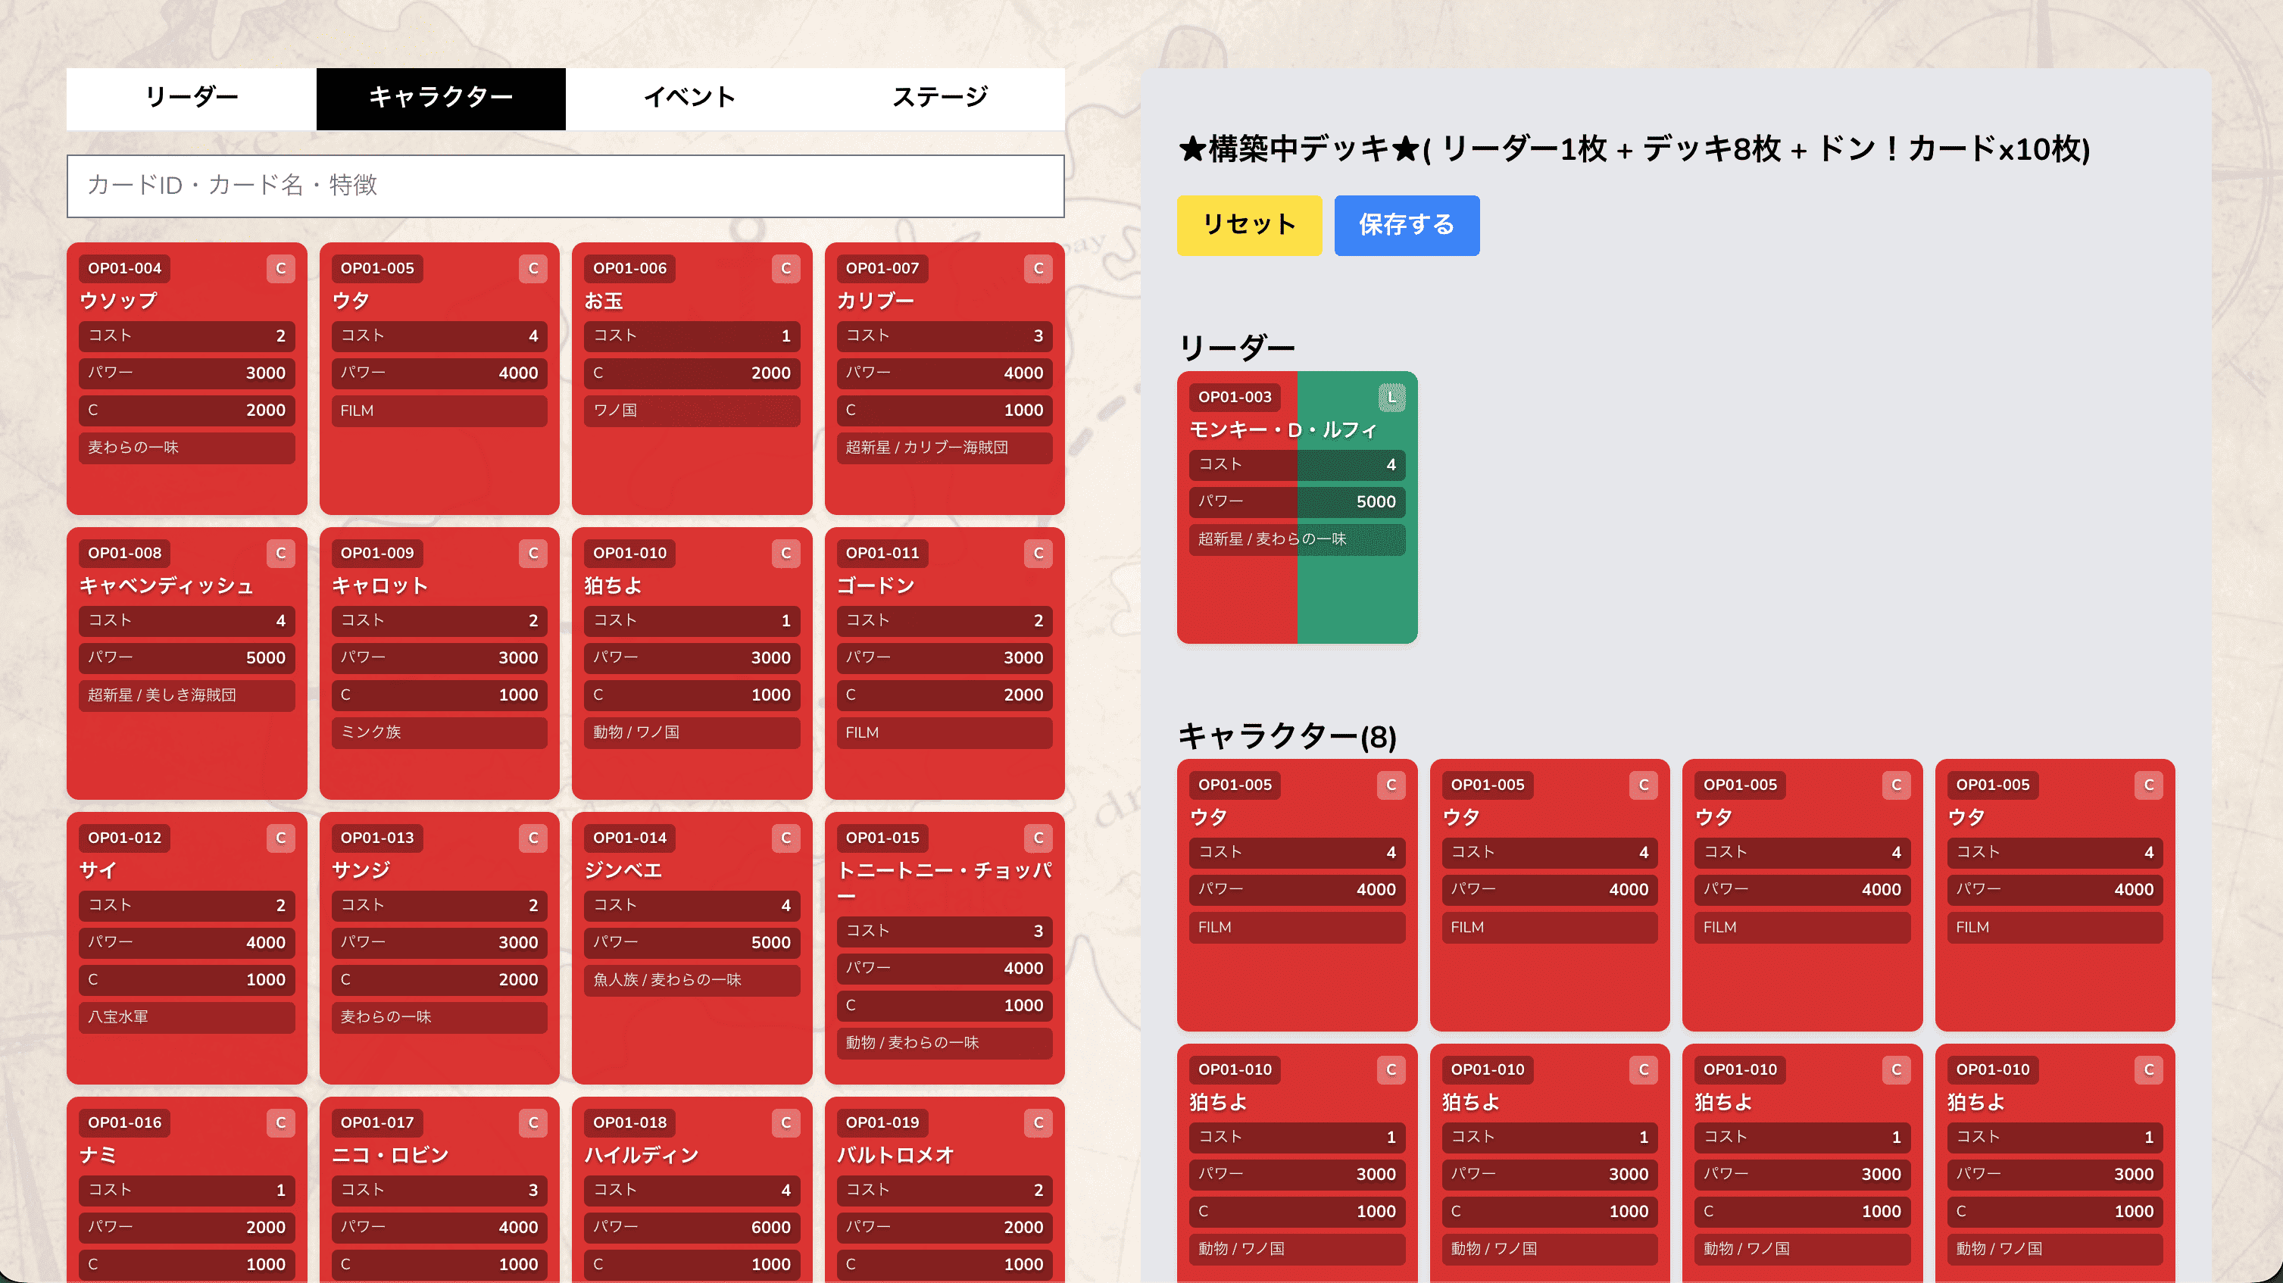The image size is (2283, 1283).
Task: Click the C rarity badge on ウソップ card
Action: [280, 268]
